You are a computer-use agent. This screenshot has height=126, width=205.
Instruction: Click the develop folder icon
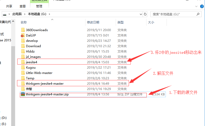(x=23, y=41)
